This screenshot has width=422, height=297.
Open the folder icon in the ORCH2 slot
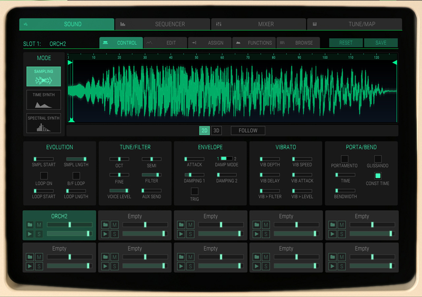[30, 225]
